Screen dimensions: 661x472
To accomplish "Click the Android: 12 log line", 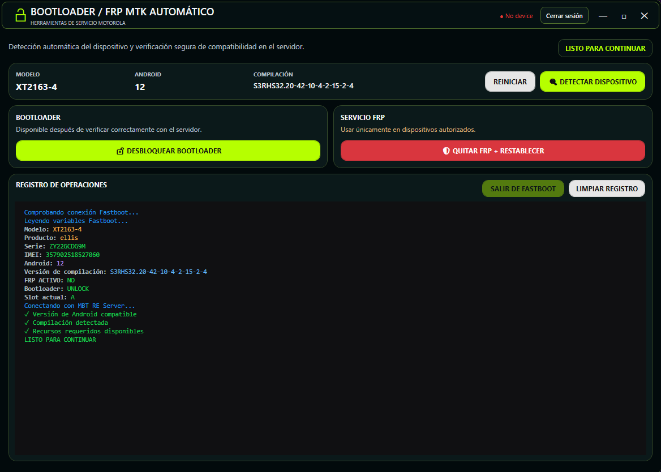I will point(44,263).
